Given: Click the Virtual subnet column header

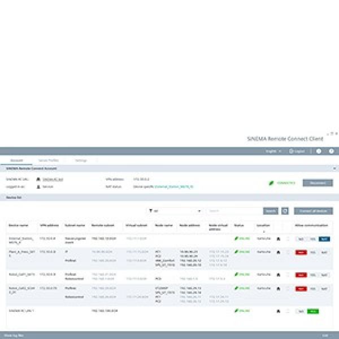Looking at the screenshot, I should tap(136, 225).
